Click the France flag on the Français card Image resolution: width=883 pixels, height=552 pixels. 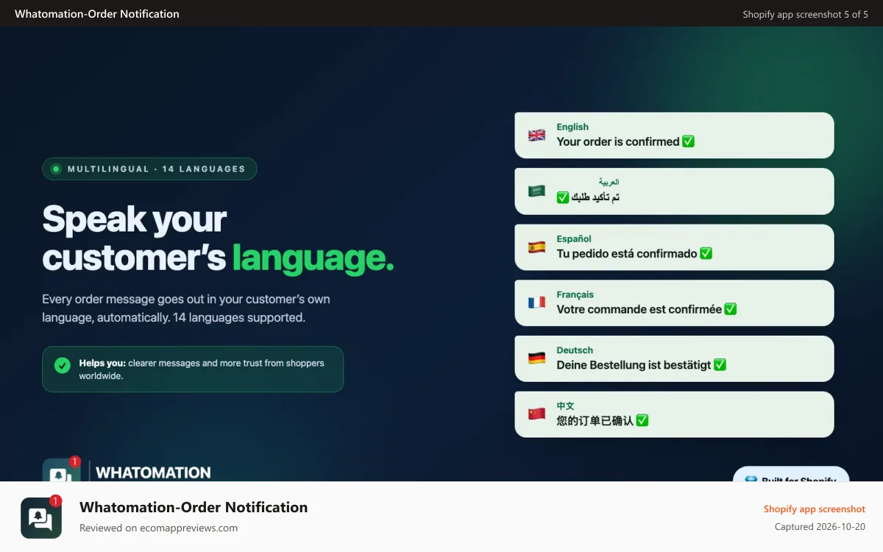[536, 302]
